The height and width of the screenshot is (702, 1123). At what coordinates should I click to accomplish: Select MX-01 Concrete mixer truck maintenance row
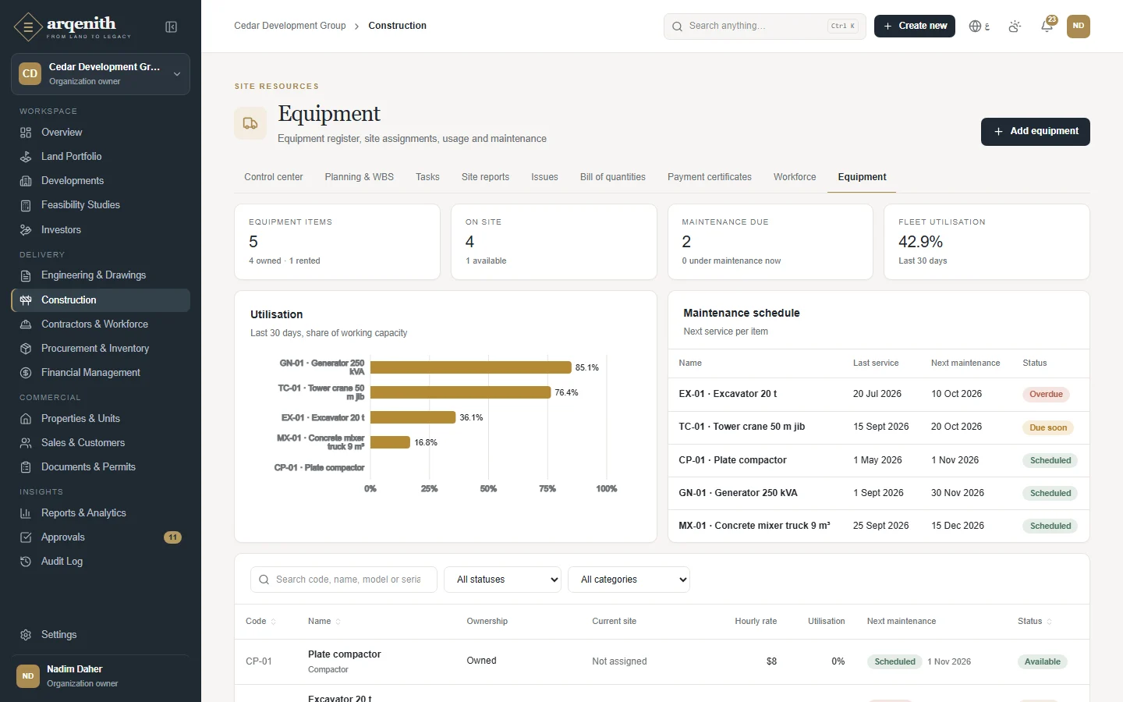pos(878,526)
